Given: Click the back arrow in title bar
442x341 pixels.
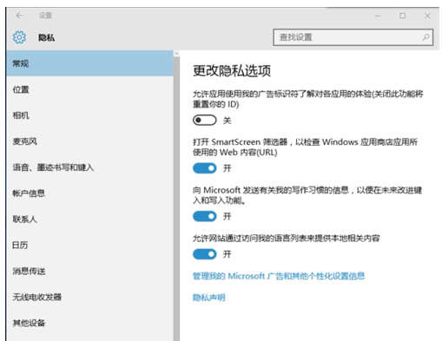Looking at the screenshot, I should pos(19,16).
